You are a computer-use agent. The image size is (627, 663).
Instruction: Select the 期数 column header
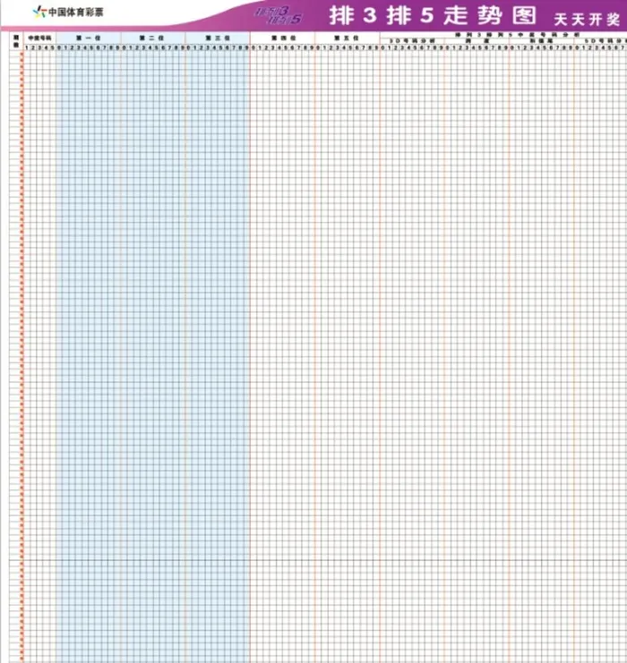tap(15, 40)
